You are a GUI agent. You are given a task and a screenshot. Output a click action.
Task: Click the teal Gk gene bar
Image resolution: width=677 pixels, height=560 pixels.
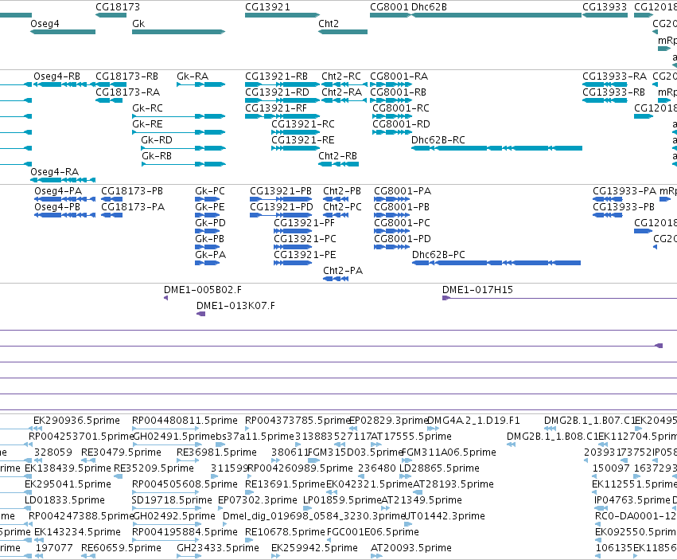[x=179, y=32]
